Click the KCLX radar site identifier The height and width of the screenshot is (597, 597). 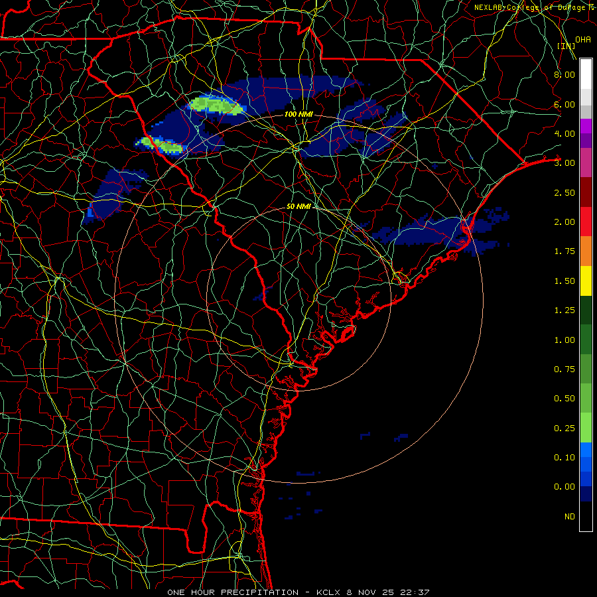tap(328, 592)
